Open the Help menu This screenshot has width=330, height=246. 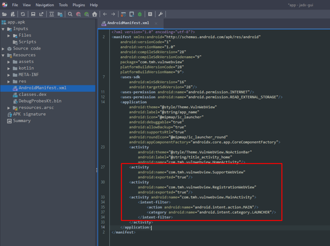(94, 5)
